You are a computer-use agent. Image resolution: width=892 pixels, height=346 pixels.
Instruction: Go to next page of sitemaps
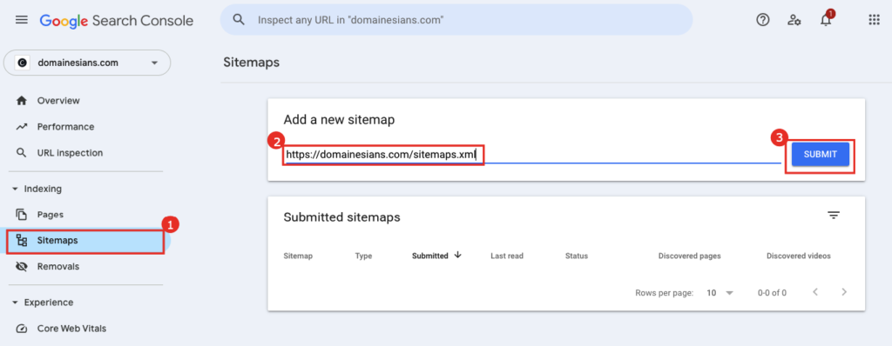(844, 292)
